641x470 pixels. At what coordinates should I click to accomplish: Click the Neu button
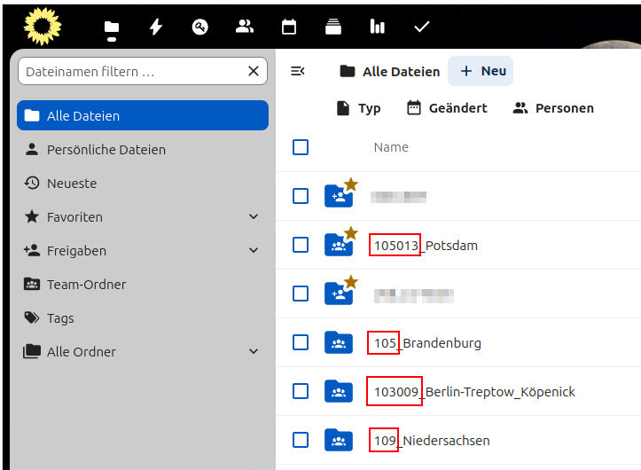[x=481, y=72]
